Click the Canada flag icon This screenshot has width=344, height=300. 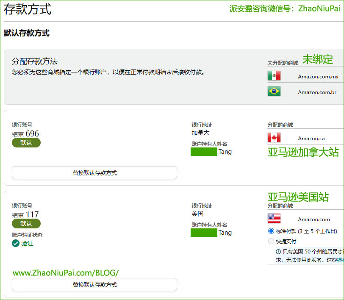click(x=274, y=138)
